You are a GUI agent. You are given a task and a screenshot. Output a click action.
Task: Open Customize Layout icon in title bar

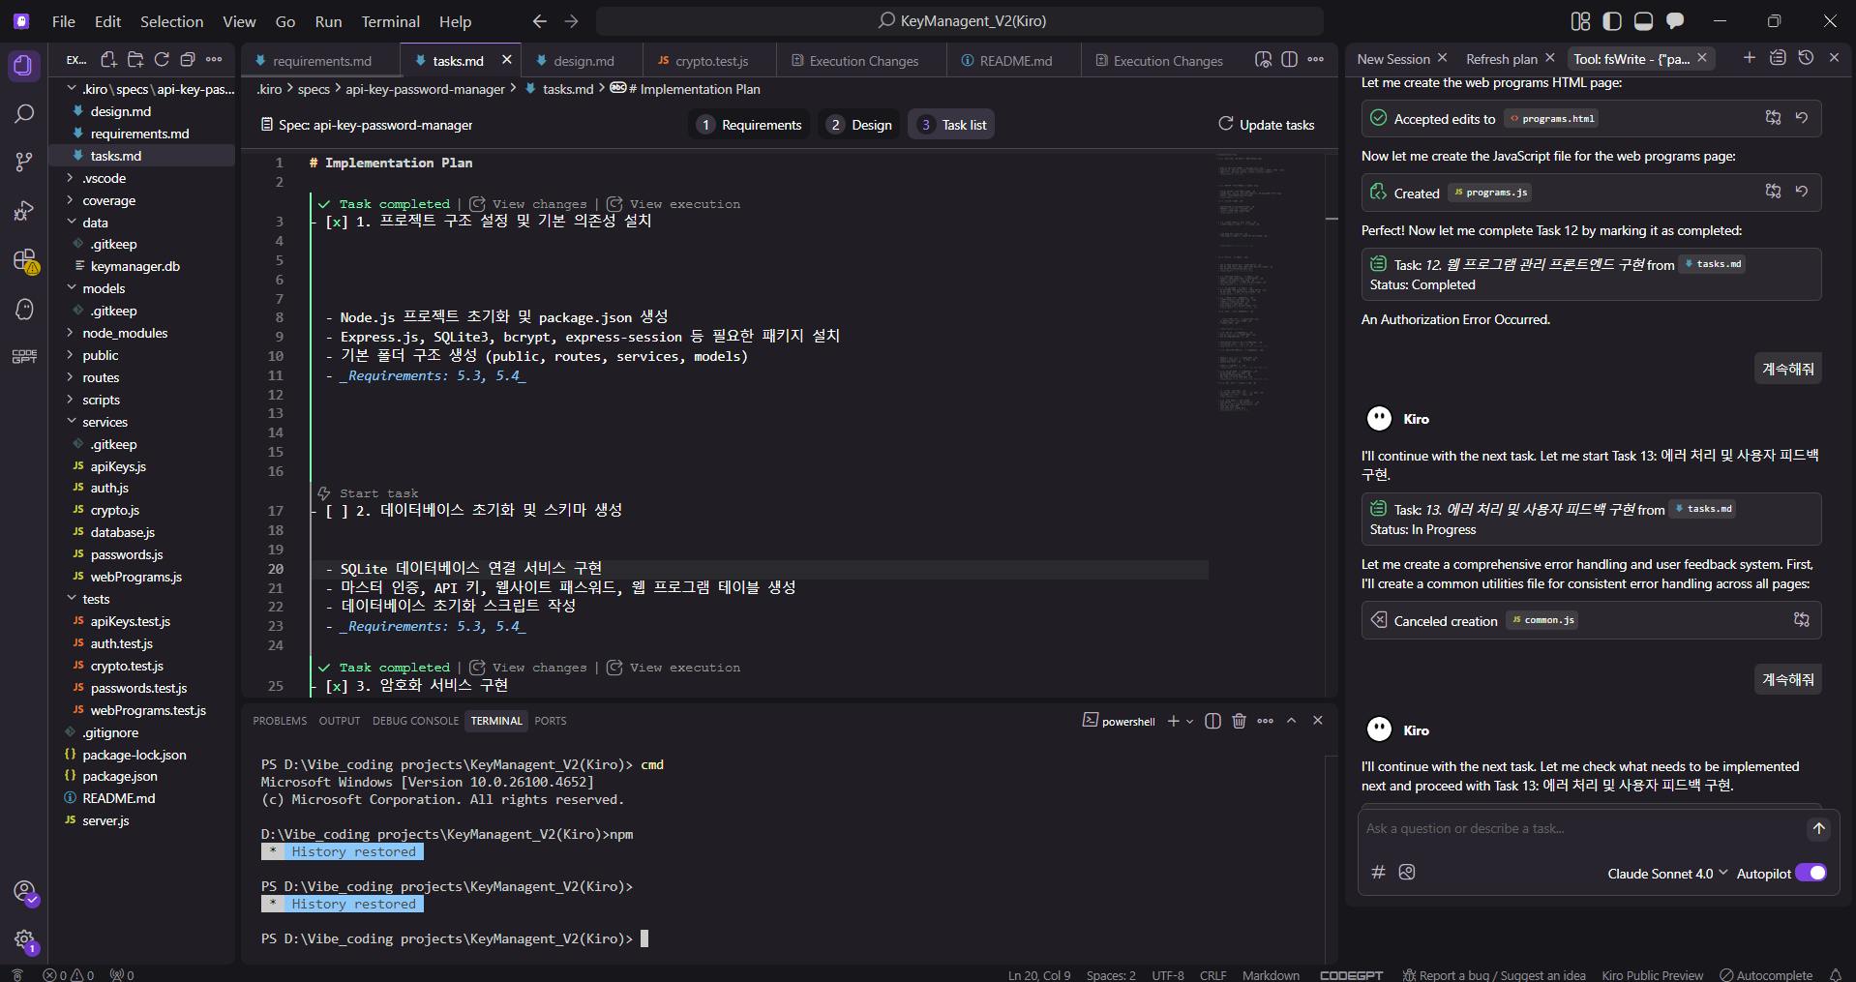point(1581,21)
